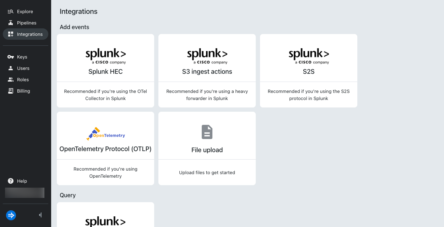Click the Splunk logo on S2S card
444x227 pixels.
[309, 56]
